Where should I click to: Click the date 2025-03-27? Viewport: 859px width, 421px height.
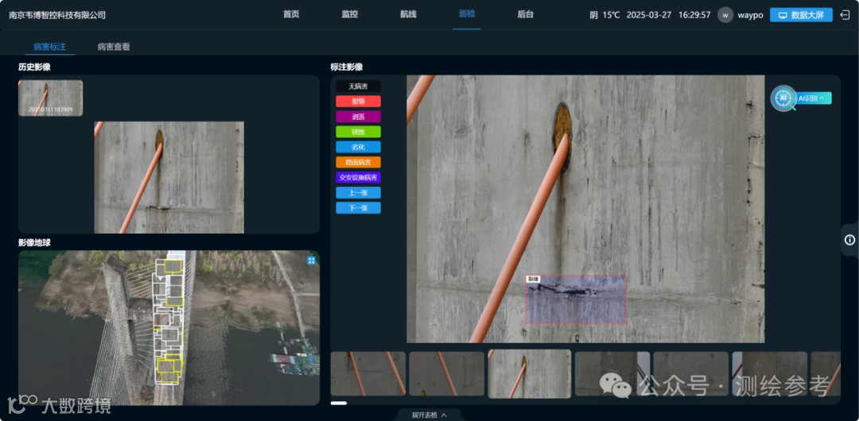pos(649,15)
